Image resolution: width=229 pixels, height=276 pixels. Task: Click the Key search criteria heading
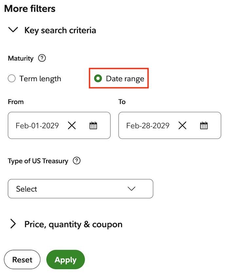tap(60, 30)
